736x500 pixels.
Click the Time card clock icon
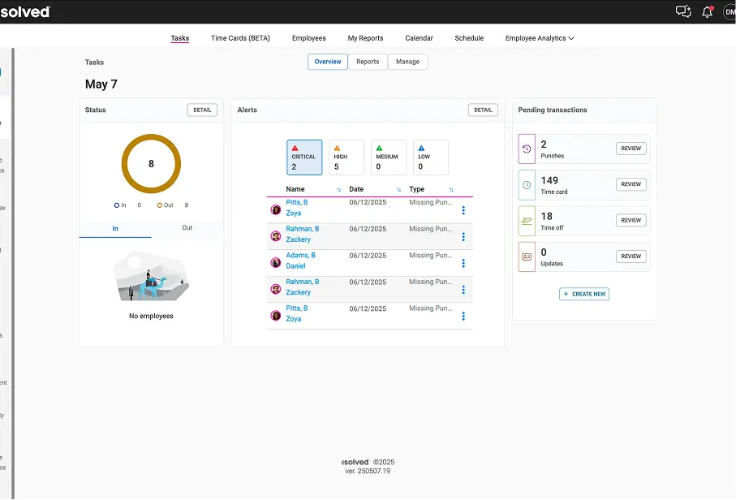(x=527, y=185)
